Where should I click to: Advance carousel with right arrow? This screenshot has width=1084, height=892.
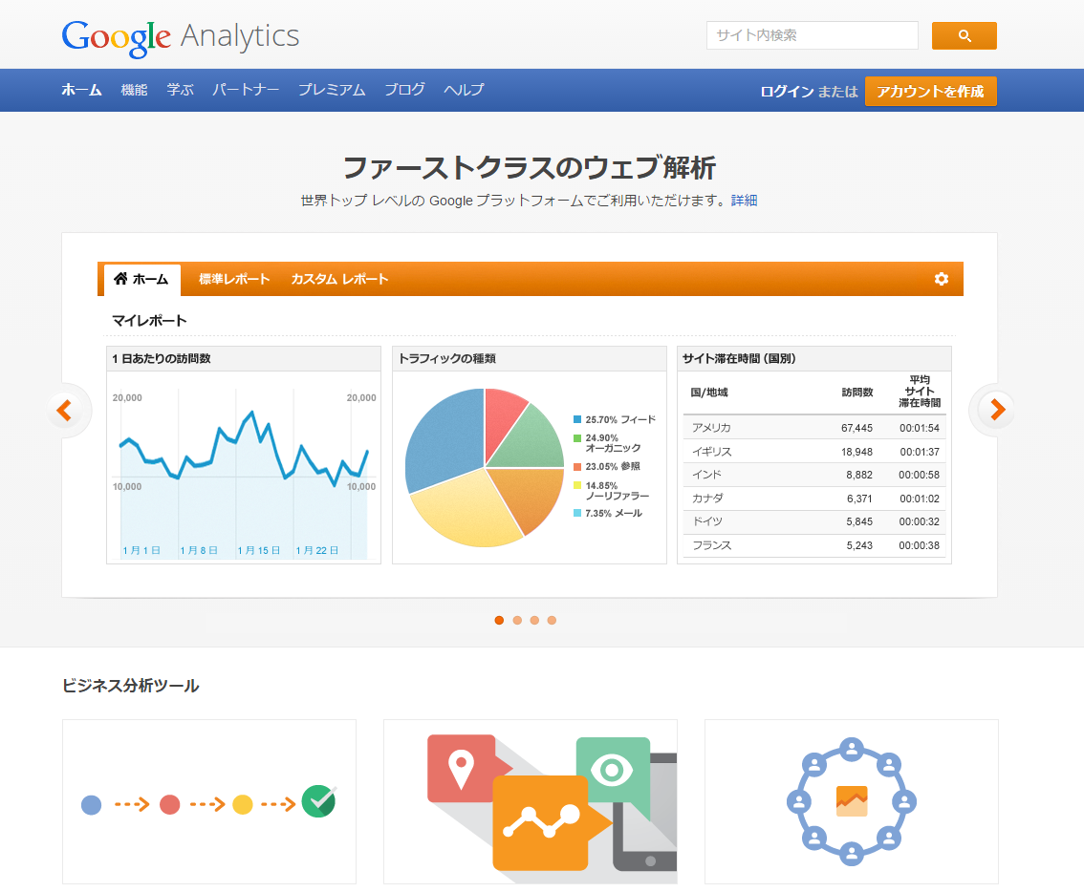[x=996, y=410]
